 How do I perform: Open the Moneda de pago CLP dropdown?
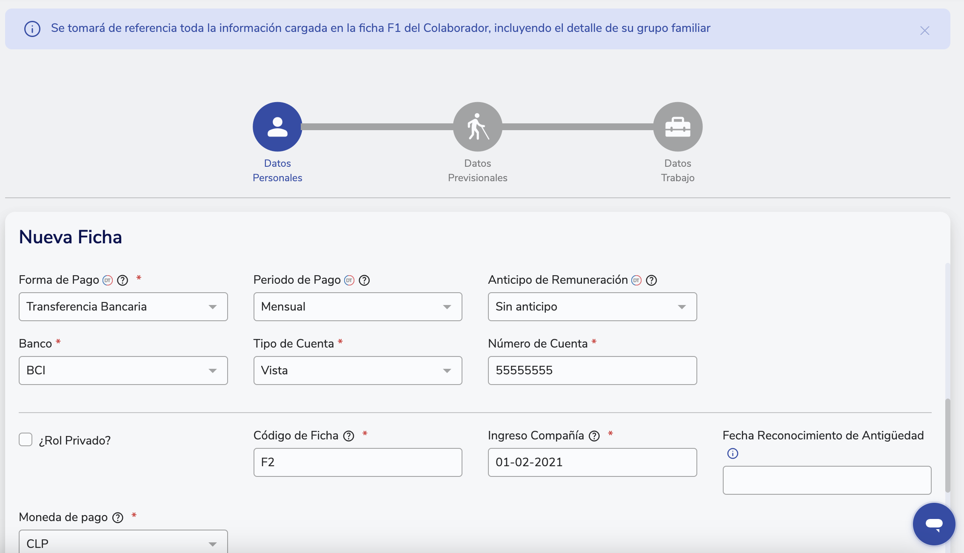[x=123, y=543]
